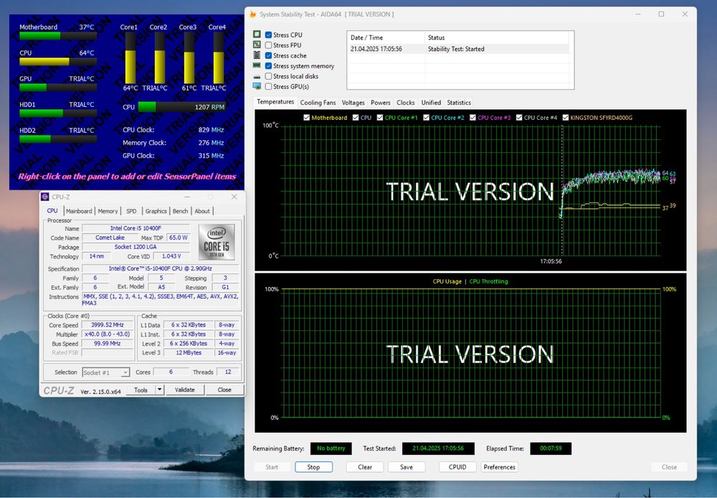Viewport: 717px width, 498px height.
Task: Show the Statistics tab
Action: 459,103
